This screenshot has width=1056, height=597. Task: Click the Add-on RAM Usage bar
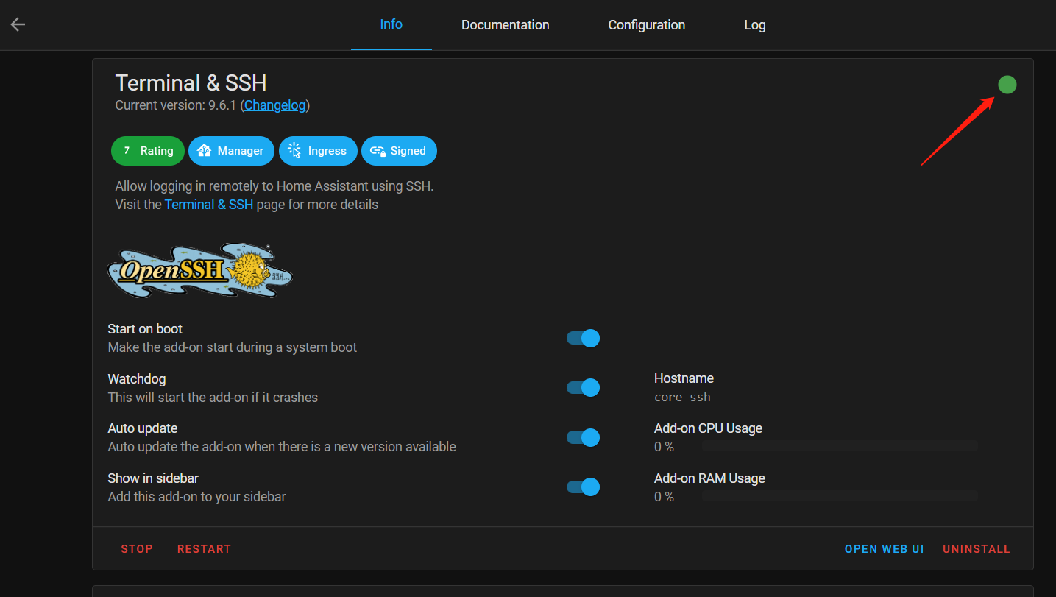tap(840, 496)
